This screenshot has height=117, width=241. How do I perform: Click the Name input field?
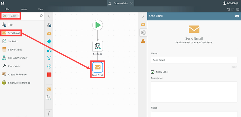194,60
